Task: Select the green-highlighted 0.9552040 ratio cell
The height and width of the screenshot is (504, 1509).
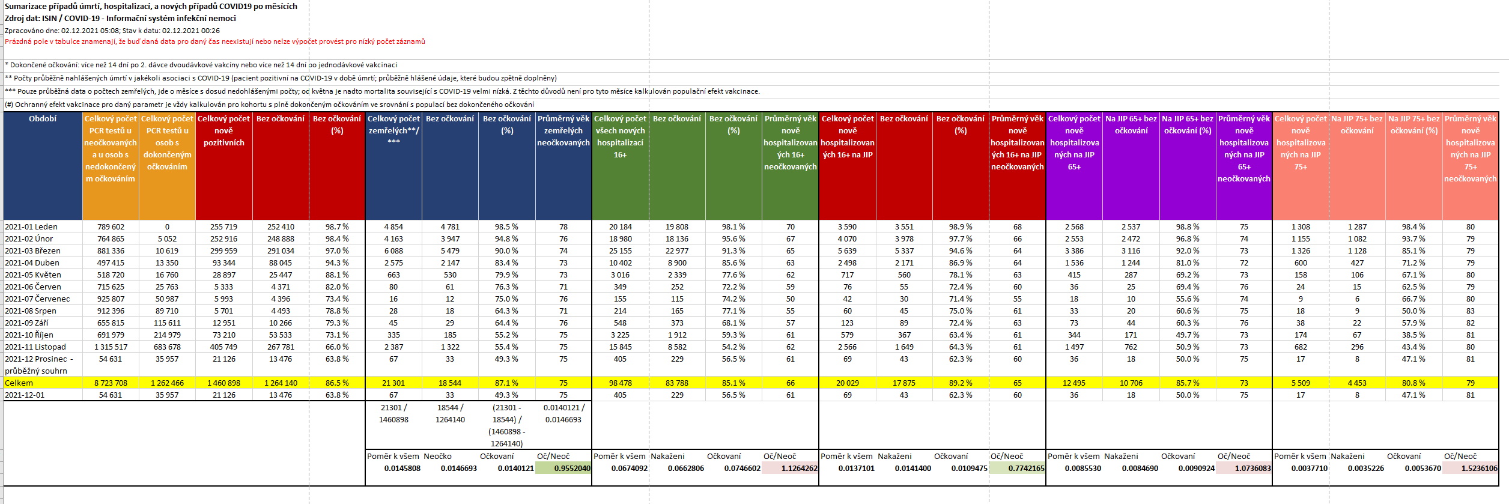Action: [x=563, y=469]
